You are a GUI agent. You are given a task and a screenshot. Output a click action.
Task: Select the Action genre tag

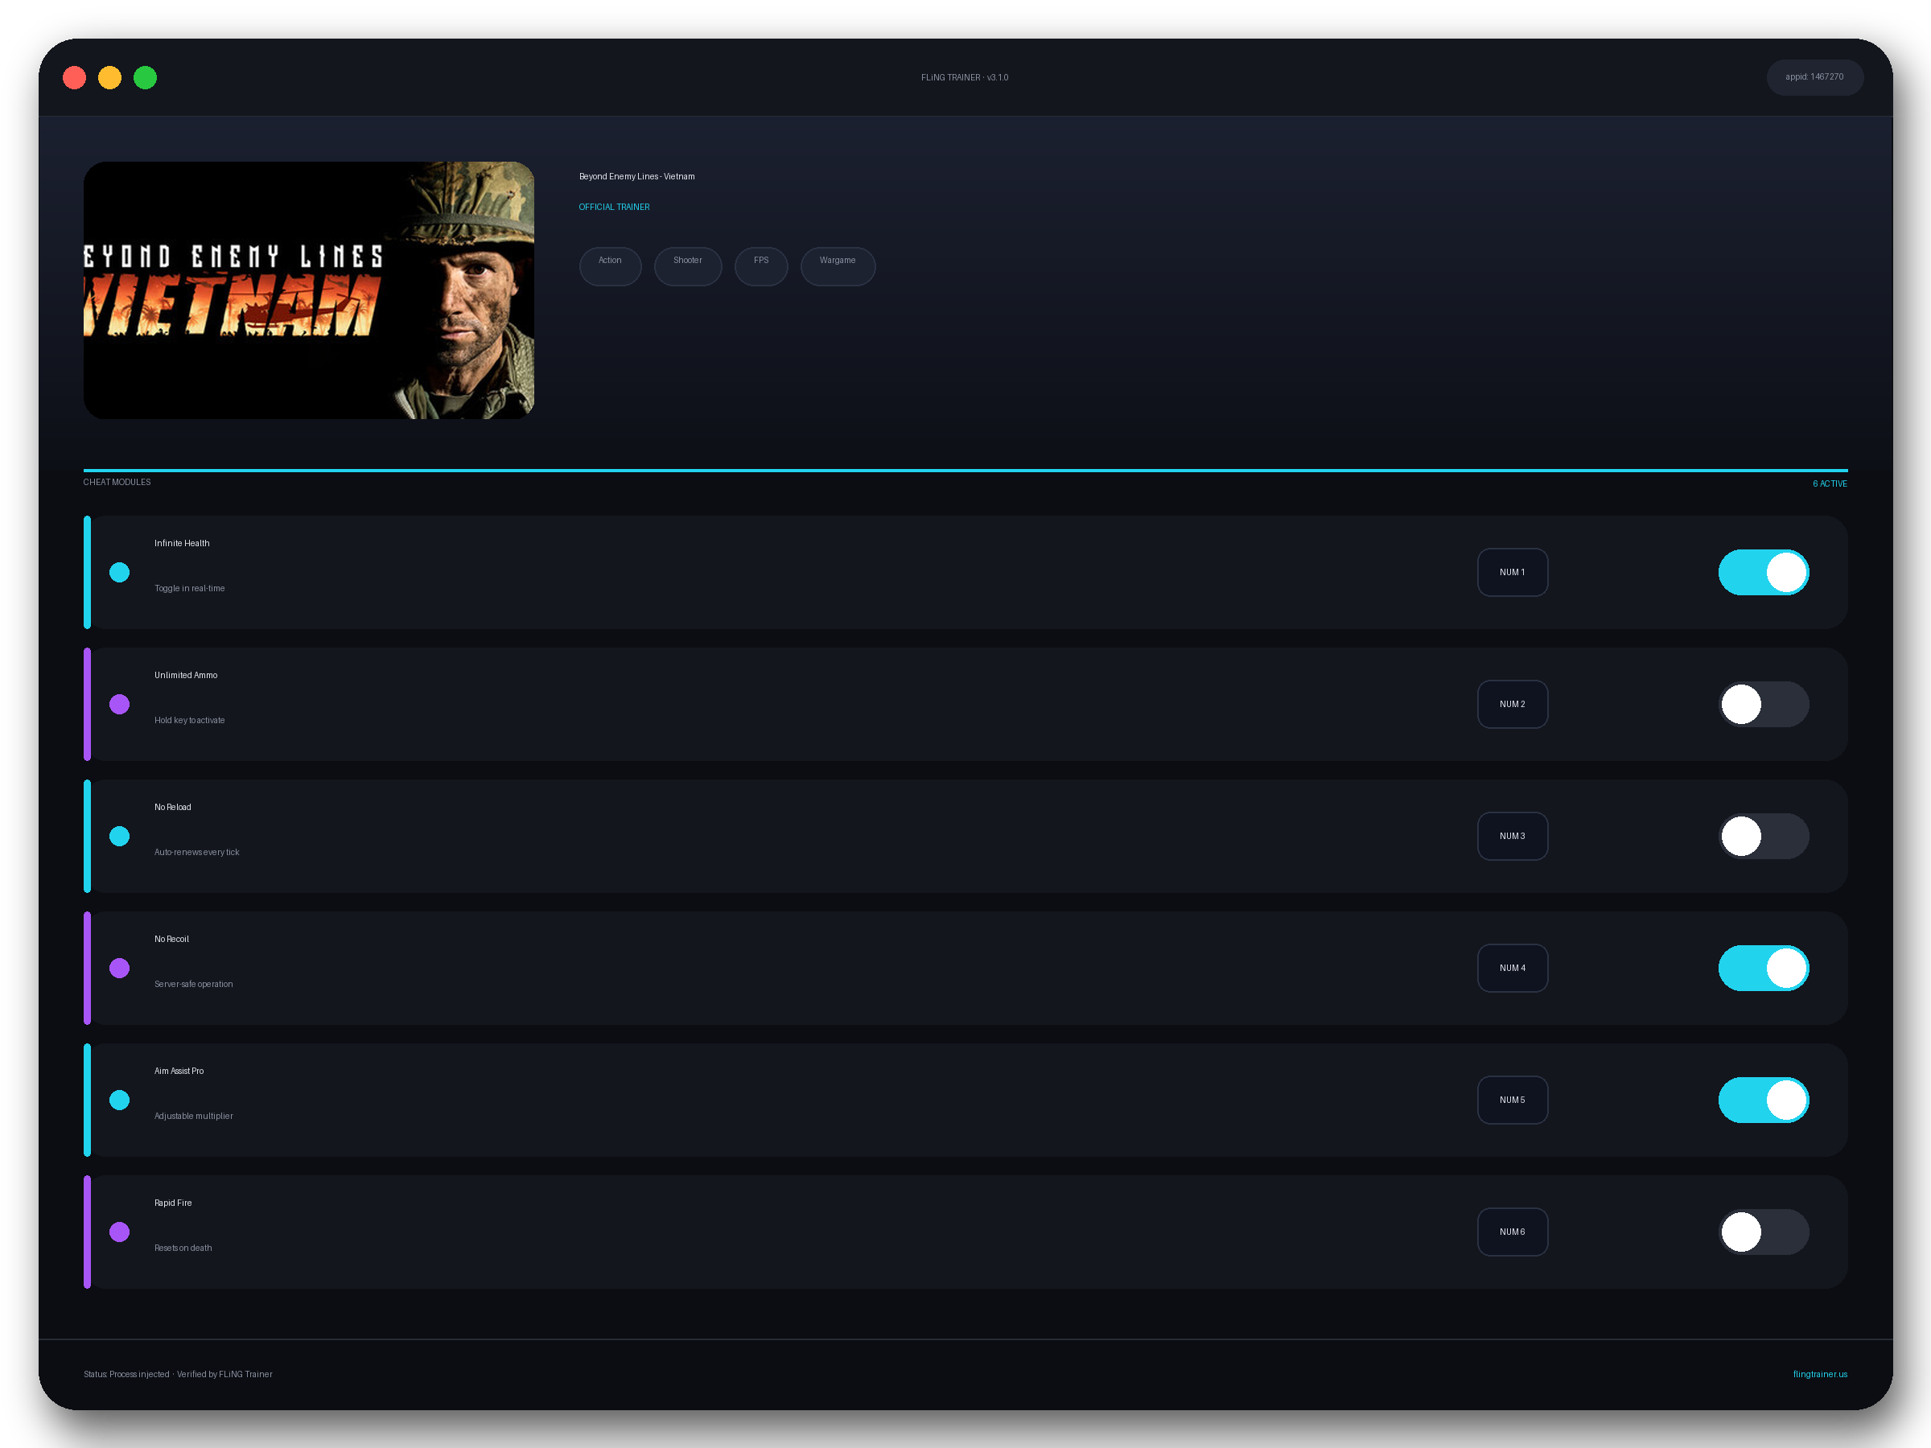pyautogui.click(x=610, y=266)
